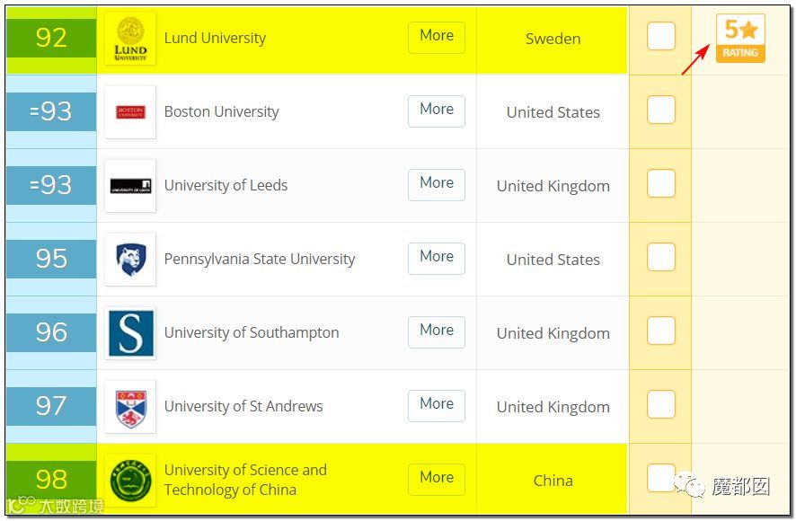
Task: Open More details for University of St Andrews
Action: [x=437, y=405]
